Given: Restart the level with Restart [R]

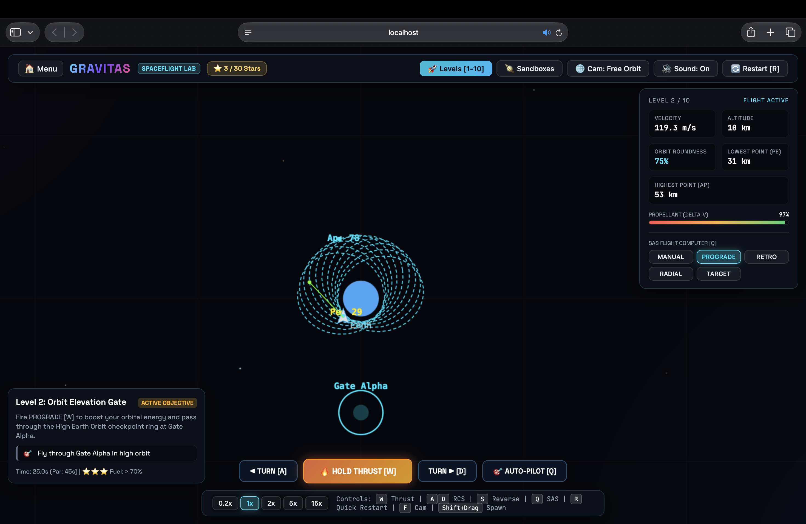Looking at the screenshot, I should (755, 69).
